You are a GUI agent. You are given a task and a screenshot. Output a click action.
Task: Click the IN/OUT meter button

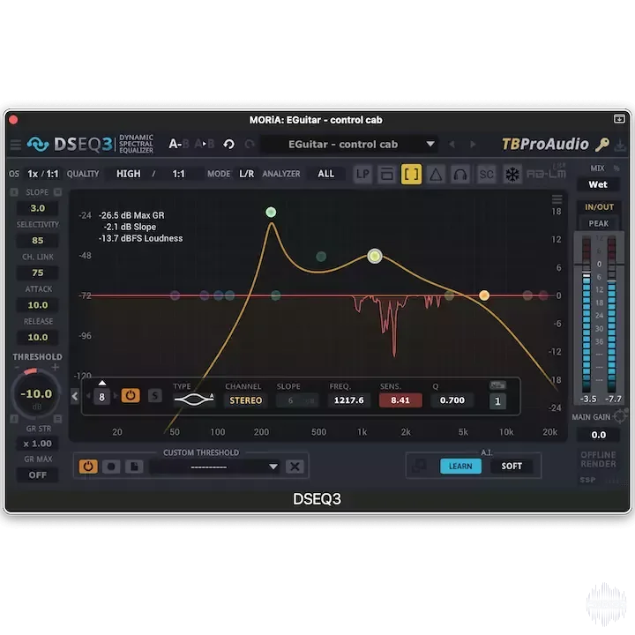[x=599, y=207]
